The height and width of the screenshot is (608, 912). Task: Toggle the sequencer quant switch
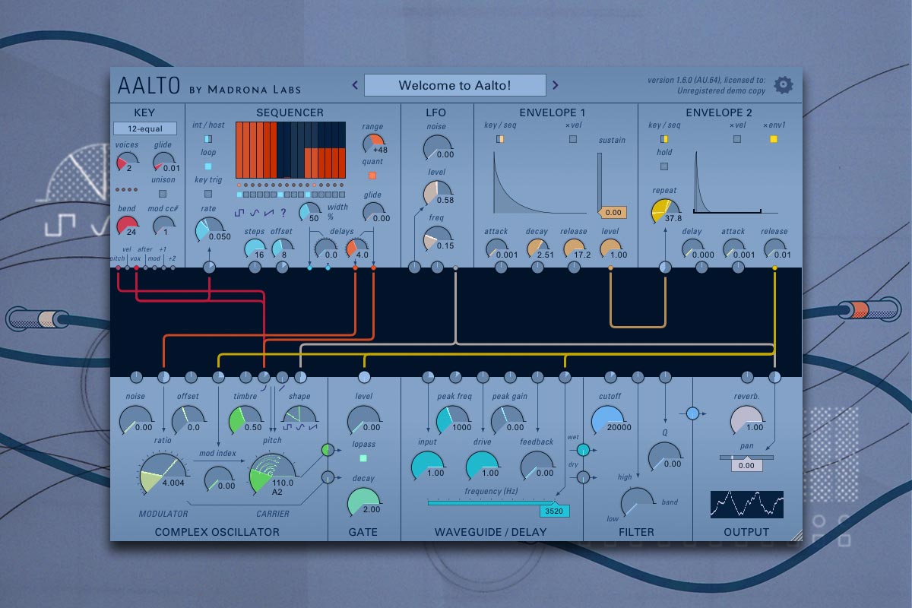[x=372, y=176]
